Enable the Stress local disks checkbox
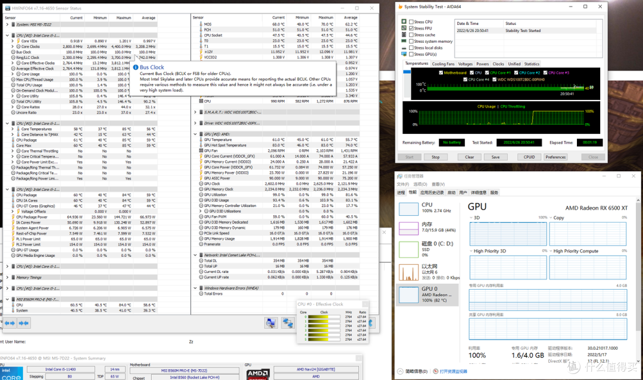 (411, 48)
